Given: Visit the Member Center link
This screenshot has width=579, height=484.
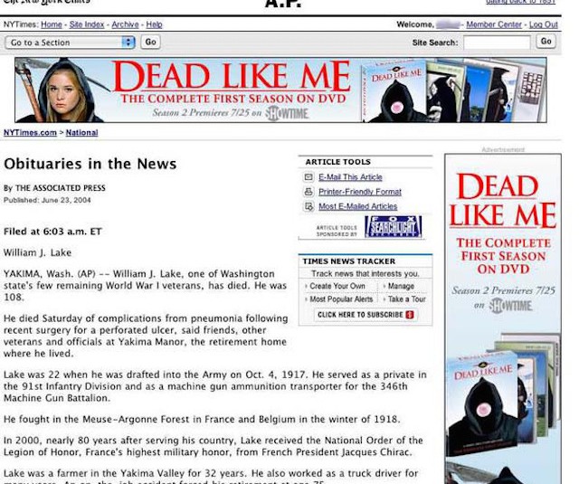Looking at the screenshot, I should coord(493,24).
